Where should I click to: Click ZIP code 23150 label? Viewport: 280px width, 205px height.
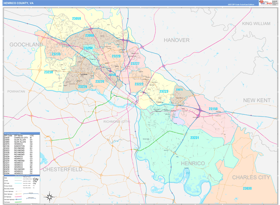pyautogui.click(x=213, y=109)
